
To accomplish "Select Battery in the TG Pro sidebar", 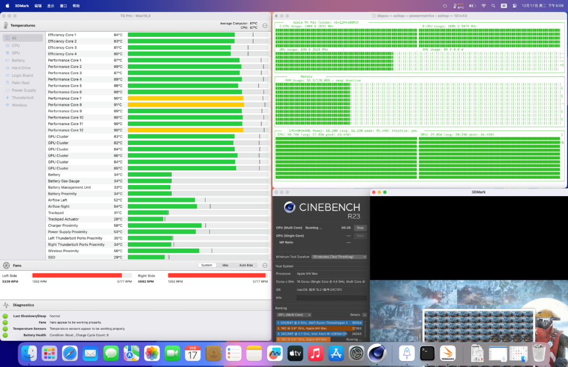I will point(23,60).
